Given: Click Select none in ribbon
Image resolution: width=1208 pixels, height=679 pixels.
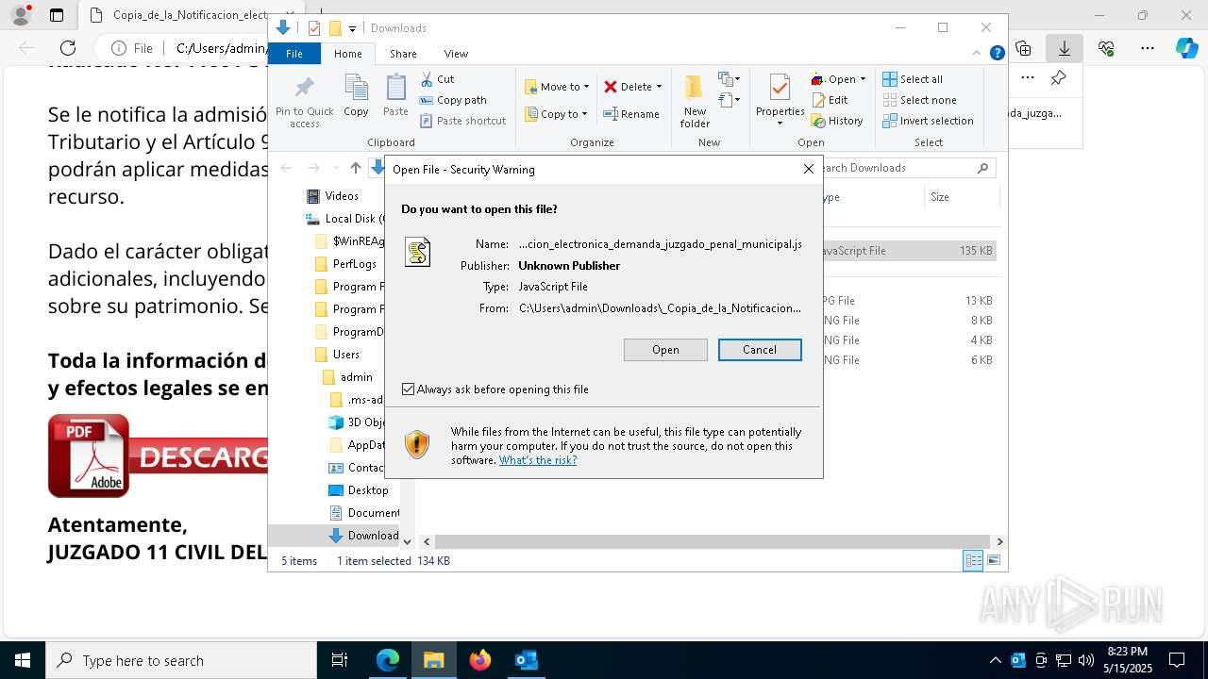Looking at the screenshot, I should point(920,100).
